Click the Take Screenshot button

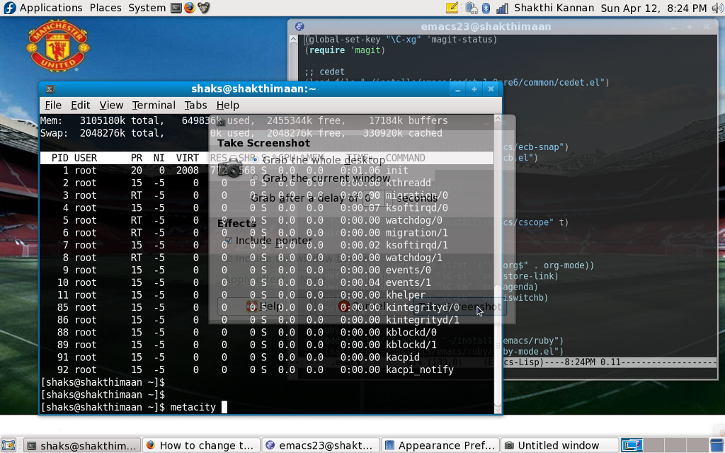click(460, 306)
